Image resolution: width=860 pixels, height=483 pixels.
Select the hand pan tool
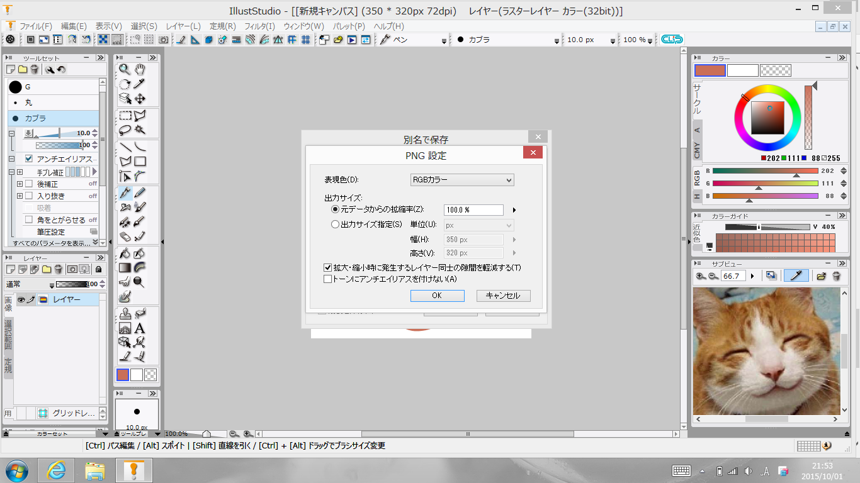click(x=140, y=69)
